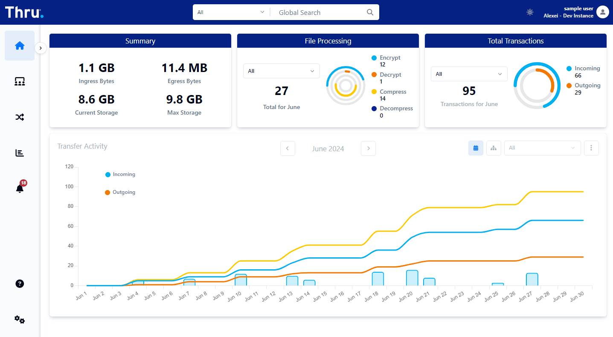Screen dimensions: 613x337
Task: Open the File Processing All dropdown
Action: (281, 71)
